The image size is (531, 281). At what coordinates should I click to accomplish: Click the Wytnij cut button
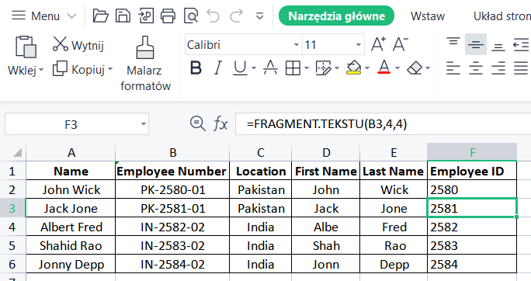tap(78, 44)
